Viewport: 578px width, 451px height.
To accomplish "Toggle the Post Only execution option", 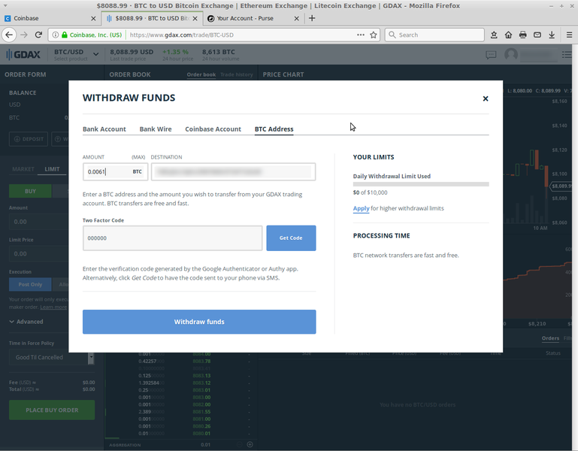I will click(30, 284).
